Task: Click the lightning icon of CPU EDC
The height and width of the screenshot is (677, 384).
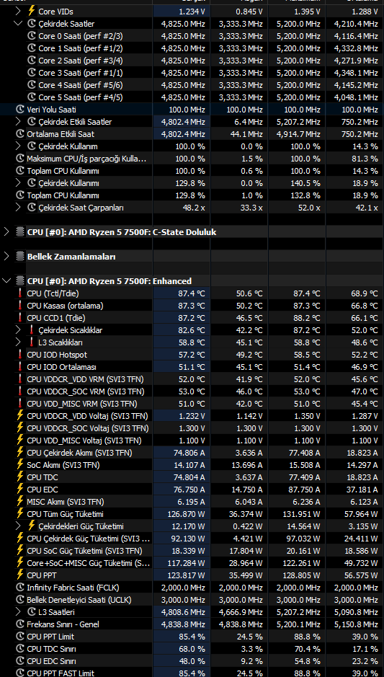Action: (x=20, y=490)
